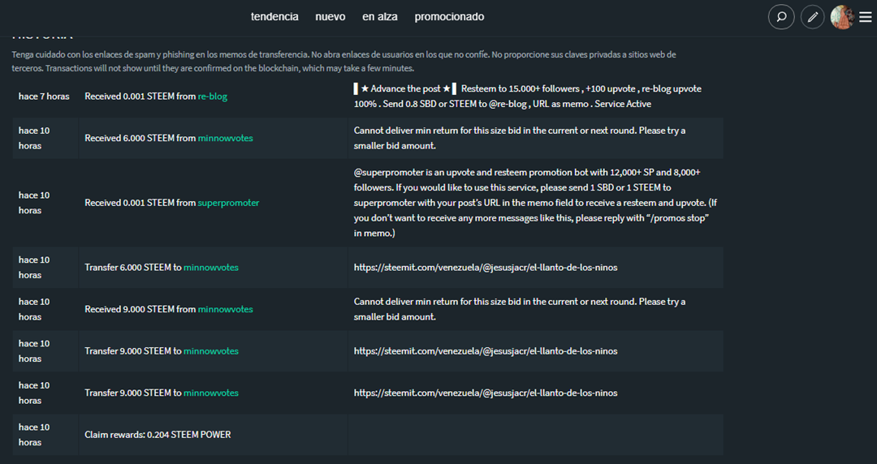The image size is (877, 464).
Task: Select the Claim rewards 0.204 STEEM POWER entry
Action: [x=158, y=435]
